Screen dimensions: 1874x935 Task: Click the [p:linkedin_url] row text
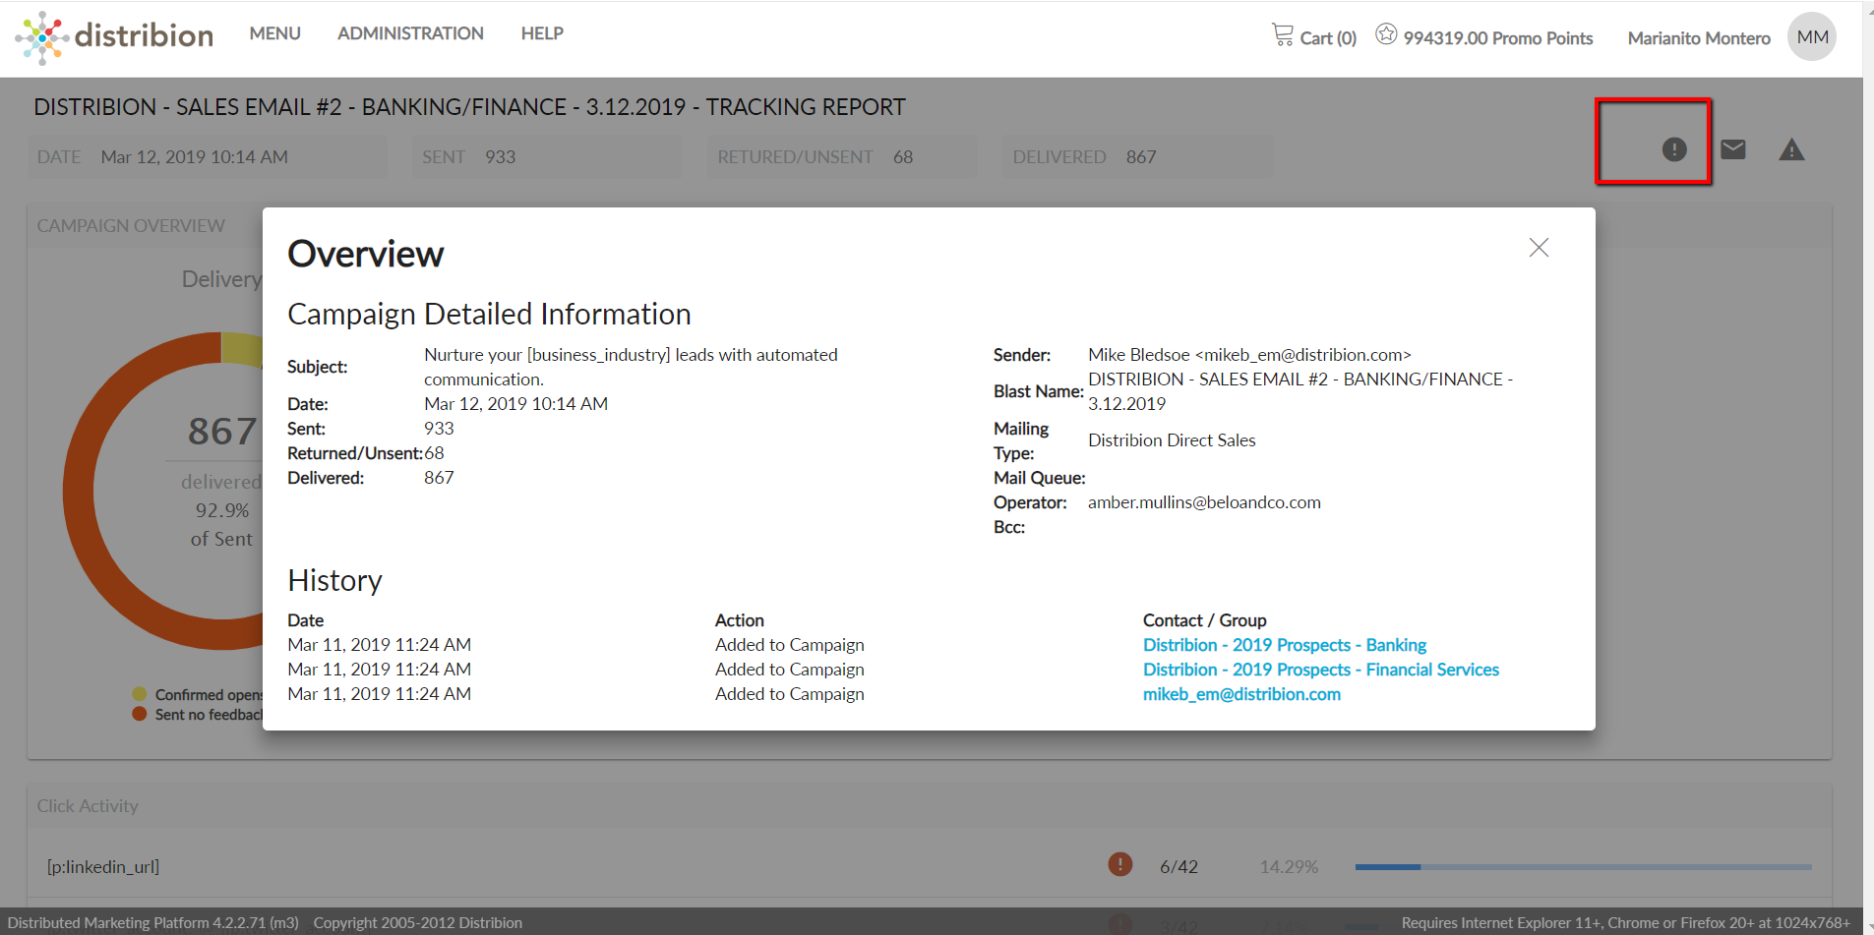[103, 866]
